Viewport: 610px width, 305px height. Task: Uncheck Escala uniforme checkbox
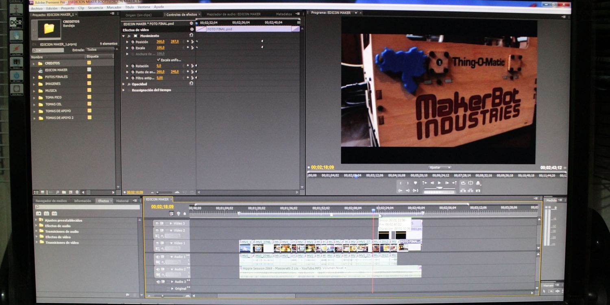(158, 60)
